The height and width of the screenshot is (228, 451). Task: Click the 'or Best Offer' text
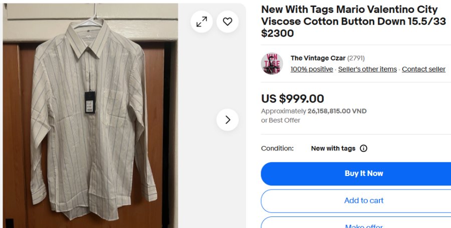click(x=281, y=120)
